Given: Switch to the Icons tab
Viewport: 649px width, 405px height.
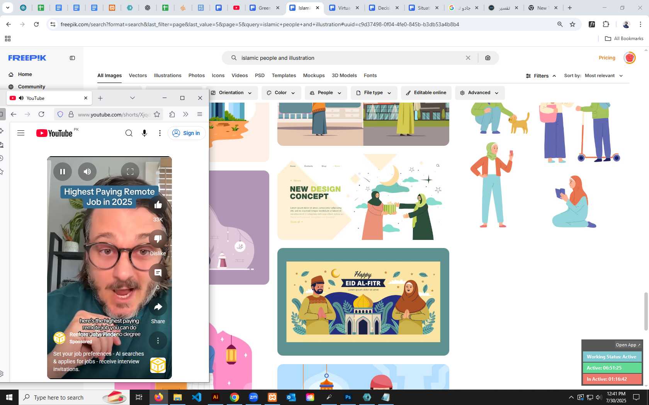Looking at the screenshot, I should [x=218, y=76].
